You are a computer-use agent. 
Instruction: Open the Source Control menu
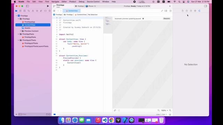(x=93, y=1)
